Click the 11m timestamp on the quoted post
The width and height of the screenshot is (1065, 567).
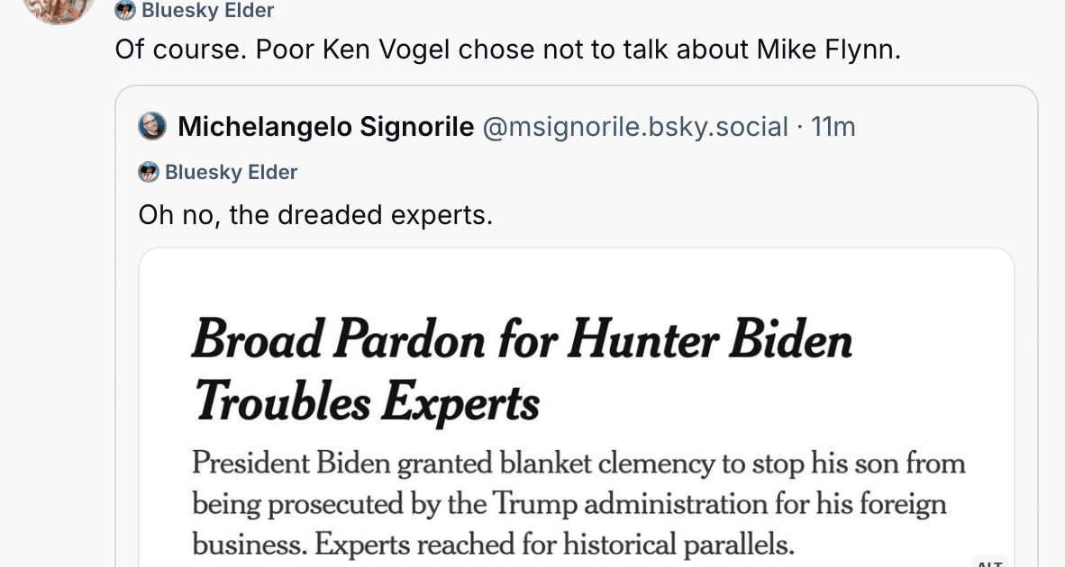833,127
